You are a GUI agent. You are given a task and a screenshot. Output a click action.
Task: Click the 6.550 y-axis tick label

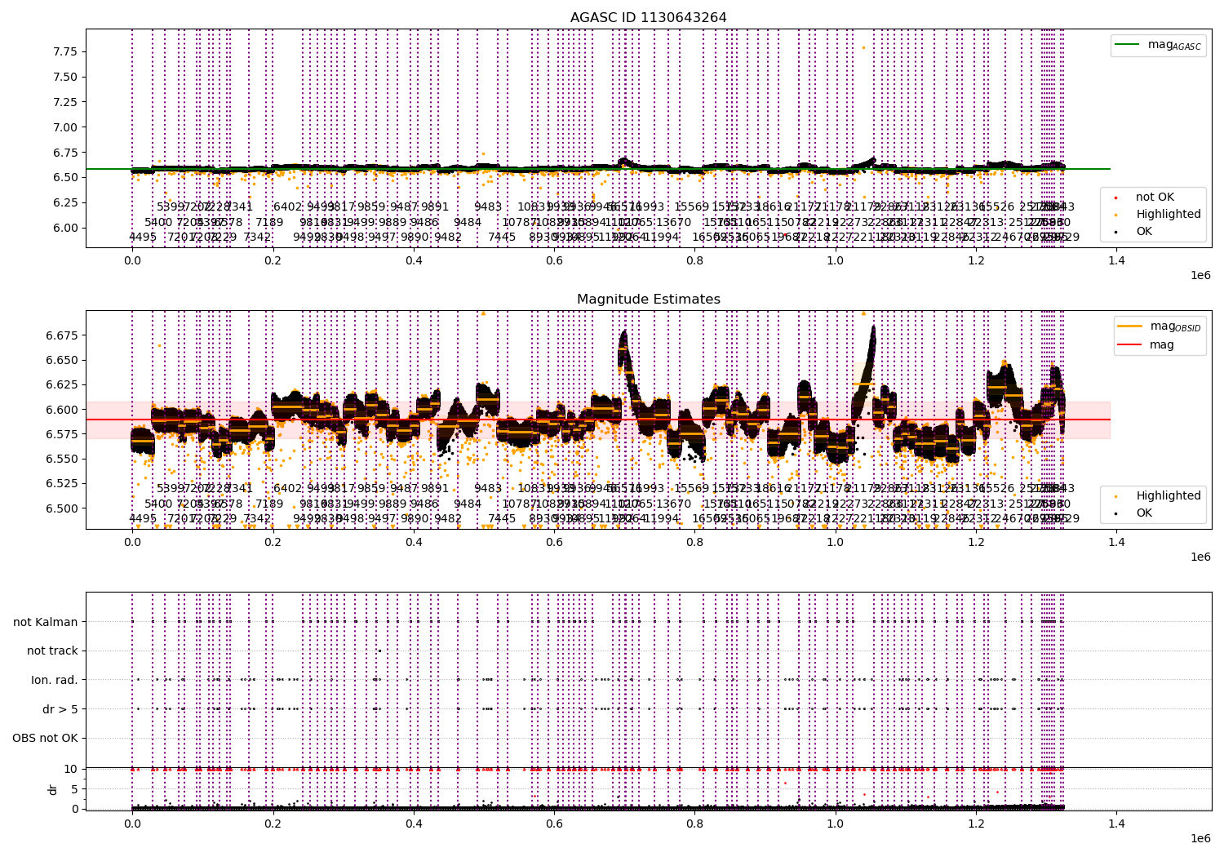pyautogui.click(x=62, y=459)
